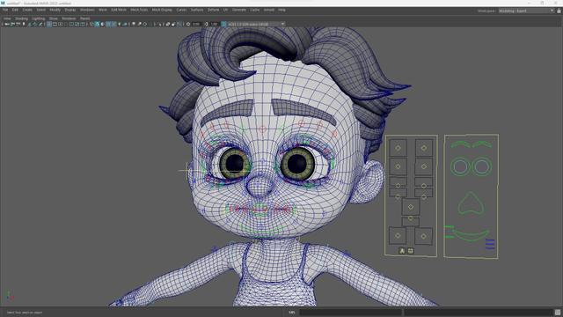Open the Shading panel menu
Screen dimensions: 563x317
pyautogui.click(x=21, y=18)
